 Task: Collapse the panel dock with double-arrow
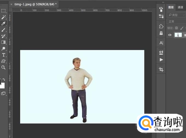[163, 2]
